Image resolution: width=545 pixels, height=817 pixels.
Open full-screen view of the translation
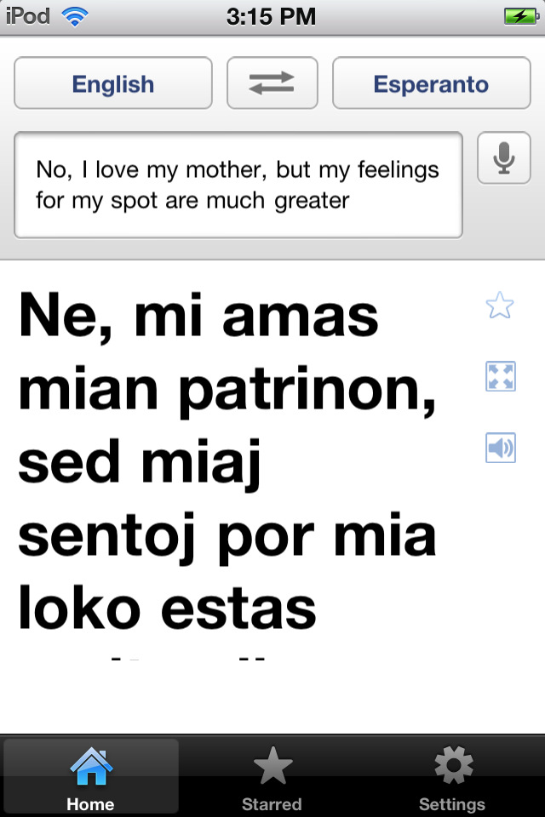(x=500, y=376)
